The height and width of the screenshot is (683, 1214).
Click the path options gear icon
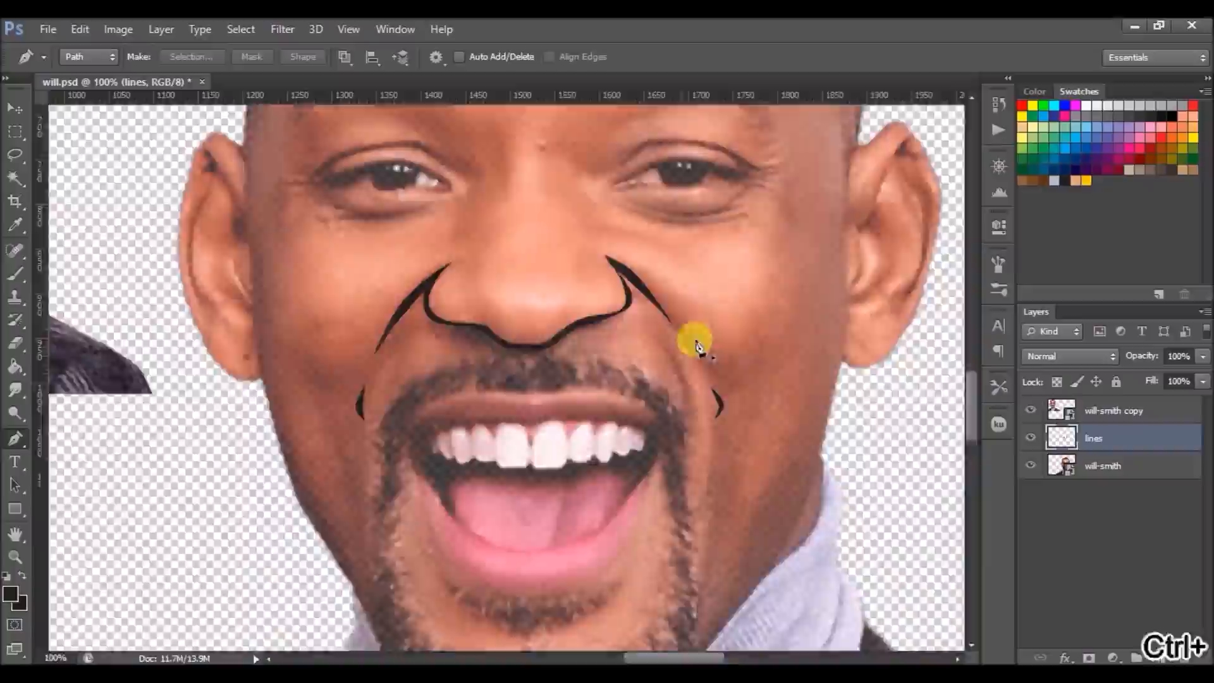tap(436, 57)
